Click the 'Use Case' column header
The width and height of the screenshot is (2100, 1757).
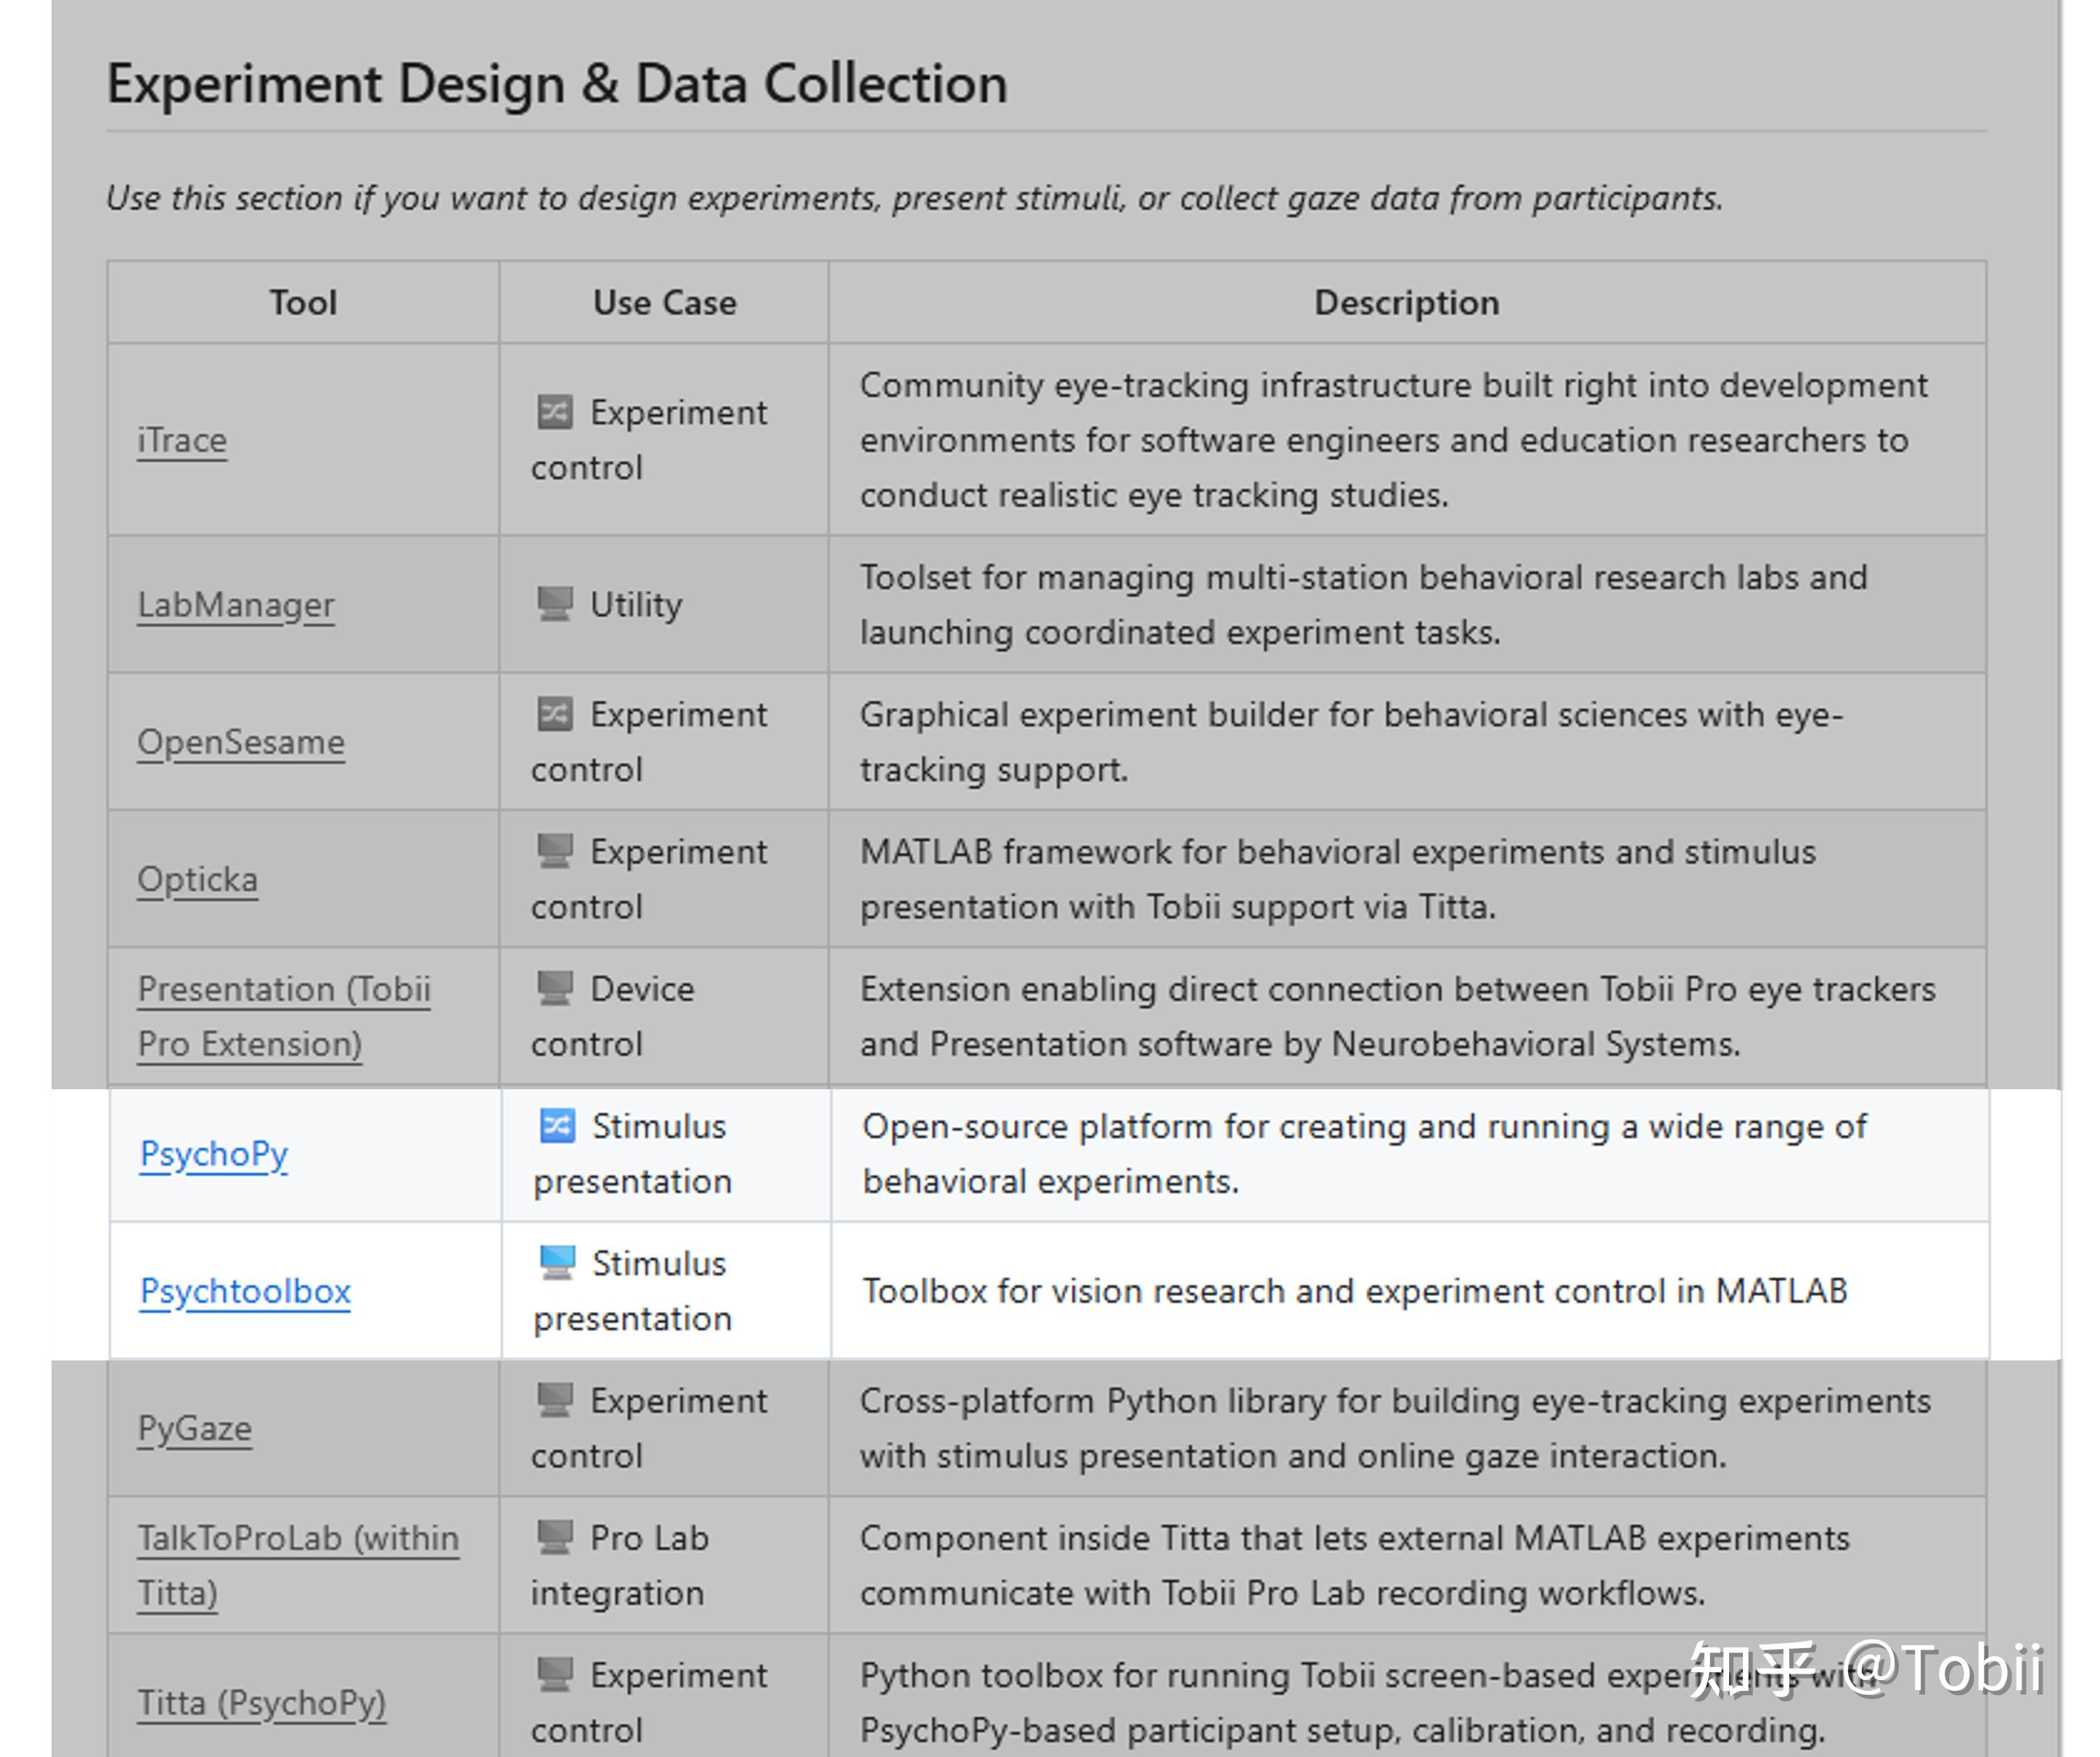point(664,302)
